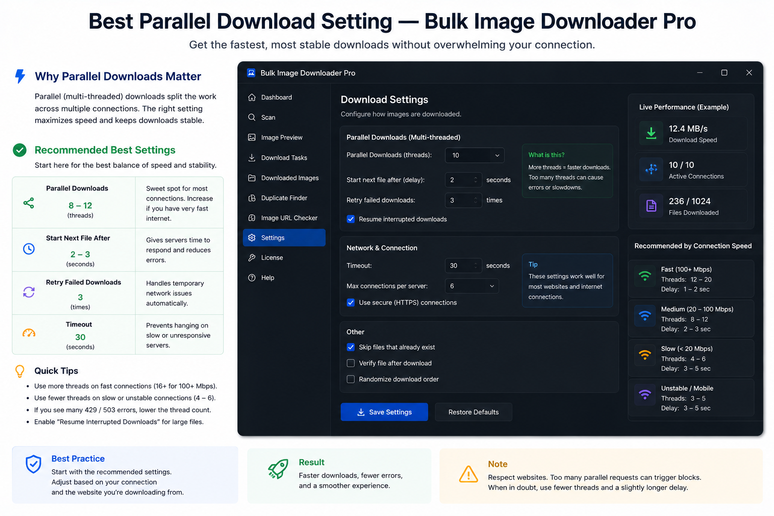The height and width of the screenshot is (516, 774).
Task: Minimize the Bulk Image Downloader Pro window
Action: point(699,73)
